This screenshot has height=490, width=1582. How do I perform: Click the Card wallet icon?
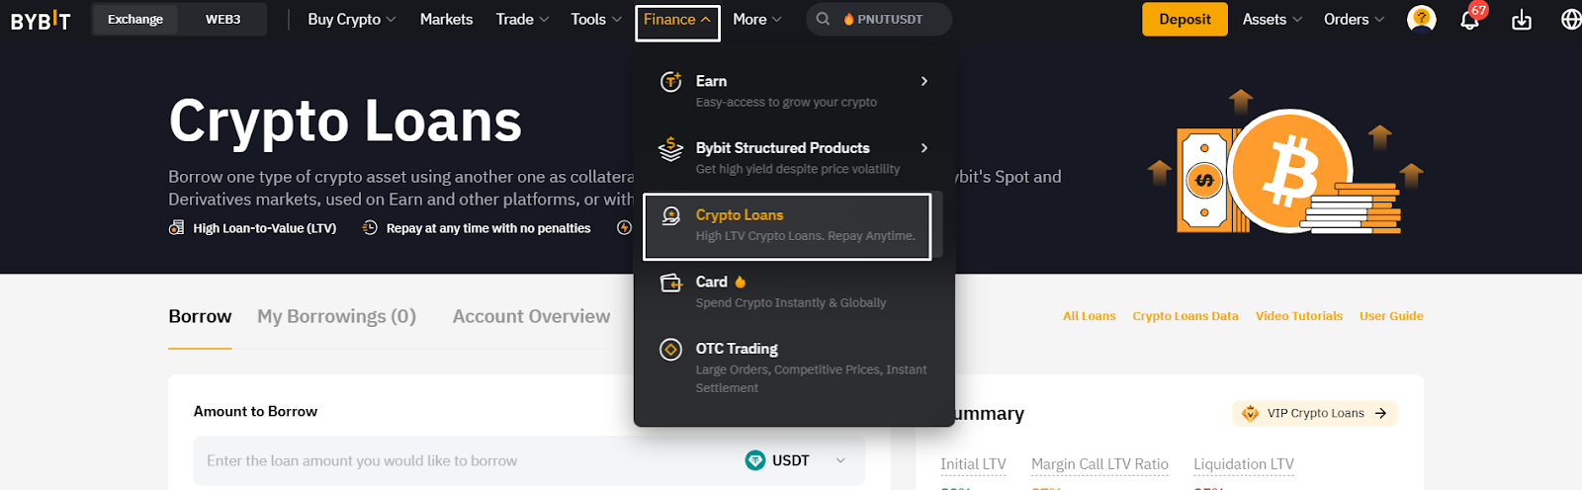[670, 283]
